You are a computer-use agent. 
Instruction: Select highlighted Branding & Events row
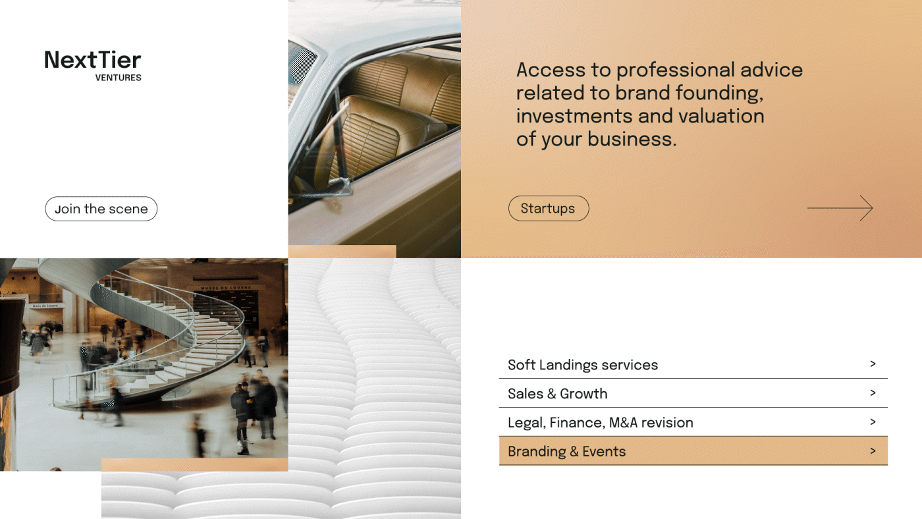point(693,451)
